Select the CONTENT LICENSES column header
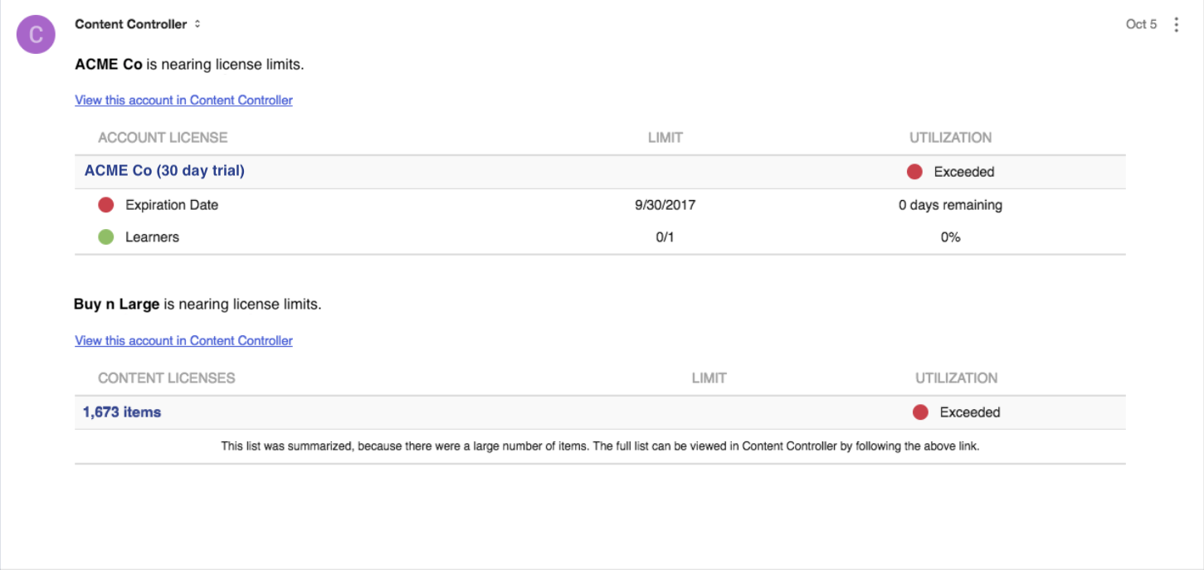 pos(167,378)
